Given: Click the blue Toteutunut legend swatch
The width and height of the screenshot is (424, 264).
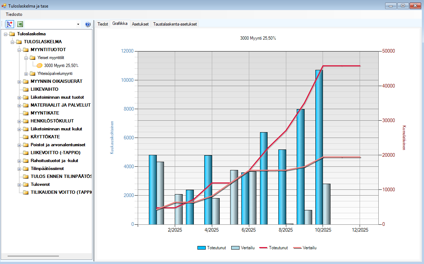Looking at the screenshot, I should [x=202, y=248].
